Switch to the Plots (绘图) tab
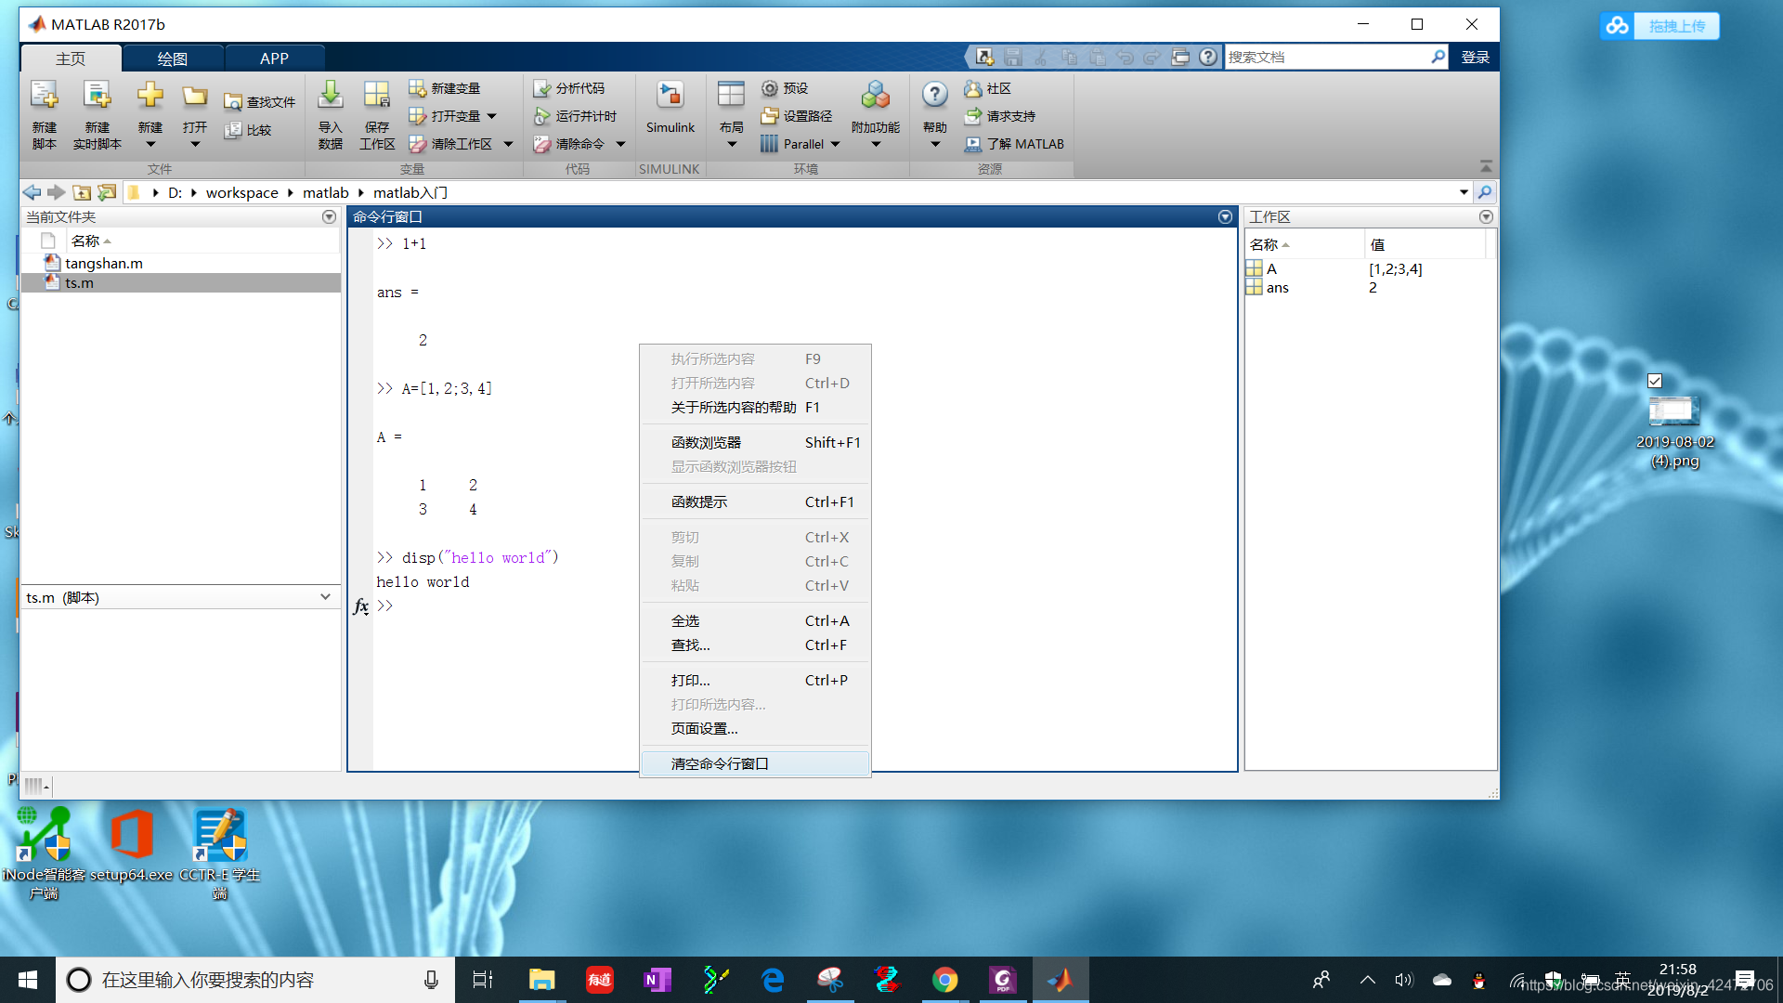The height and width of the screenshot is (1003, 1783). click(173, 59)
